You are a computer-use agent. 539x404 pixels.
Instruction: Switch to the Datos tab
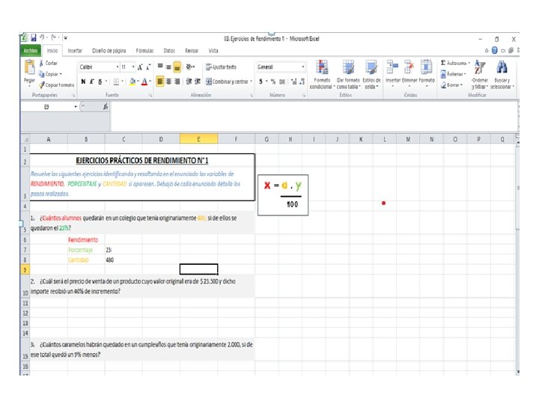pos(169,51)
